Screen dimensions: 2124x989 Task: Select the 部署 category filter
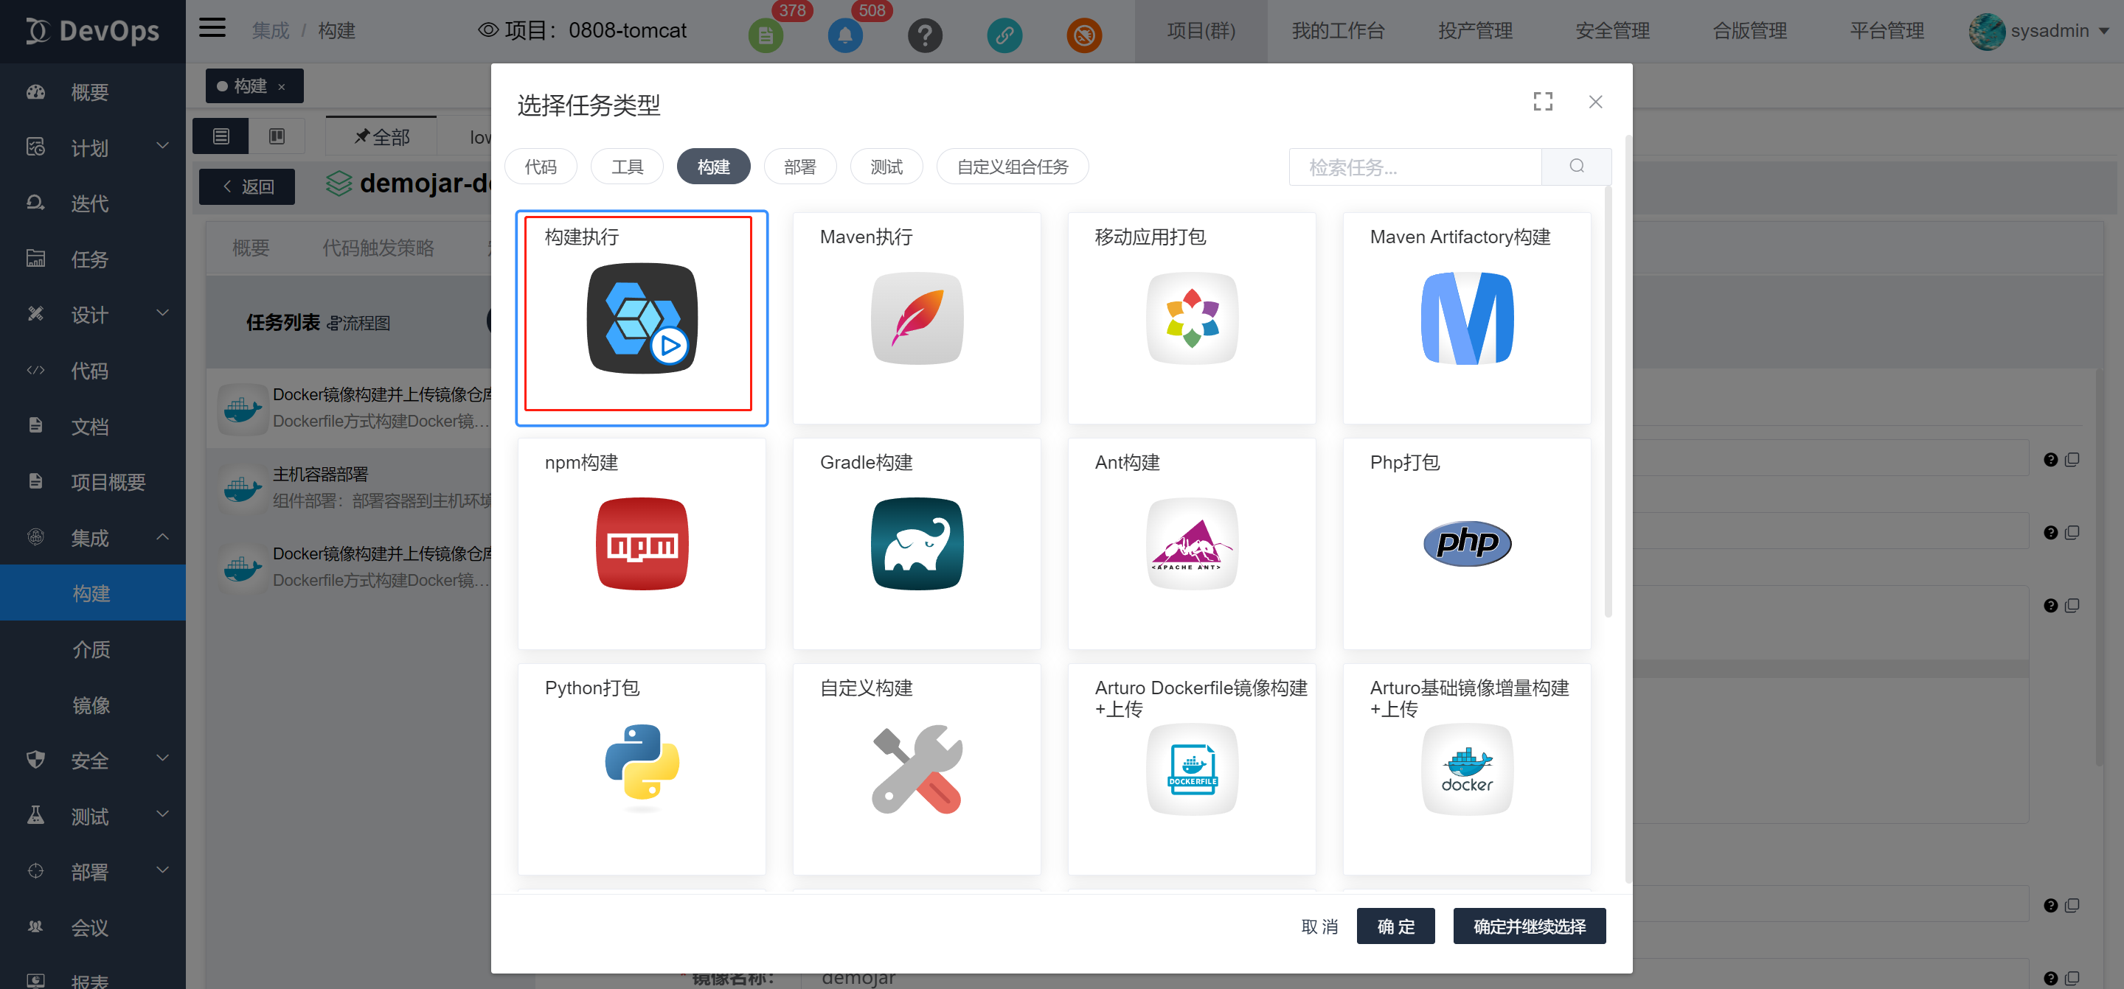pyautogui.click(x=799, y=167)
